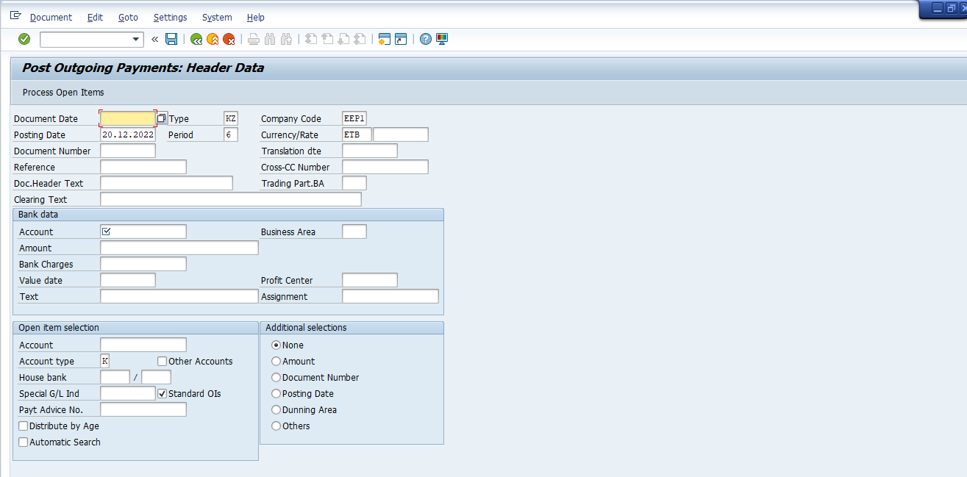Viewport: 967px width, 477px height.
Task: Click the Type field containing KZ
Action: click(231, 118)
